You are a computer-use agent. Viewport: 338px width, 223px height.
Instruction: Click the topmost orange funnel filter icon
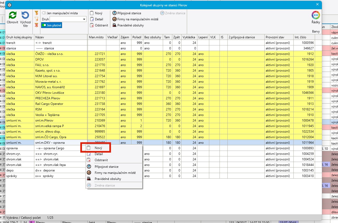[x=36, y=13]
